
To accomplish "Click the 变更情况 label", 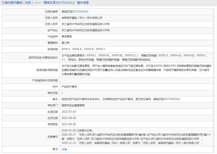I will [x=52, y=137].
